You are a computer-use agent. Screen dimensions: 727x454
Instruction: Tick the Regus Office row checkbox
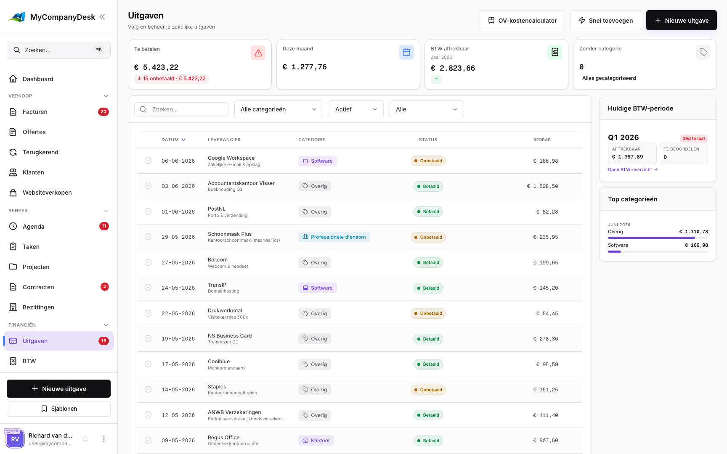148,440
